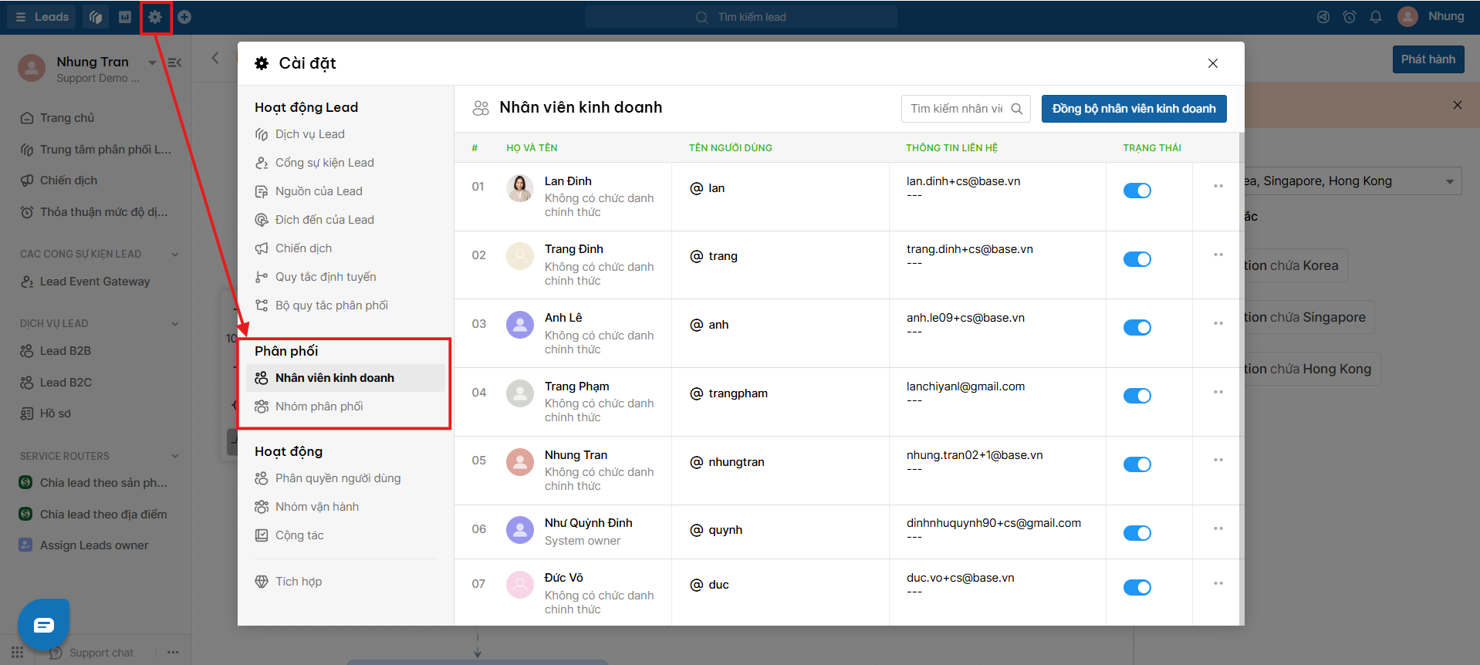
Task: Click the Tìm kiếm nhân viên field
Action: click(957, 109)
